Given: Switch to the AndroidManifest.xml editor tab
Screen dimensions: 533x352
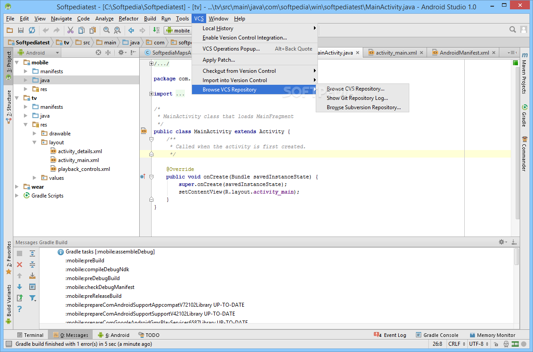Looking at the screenshot, I should point(463,52).
